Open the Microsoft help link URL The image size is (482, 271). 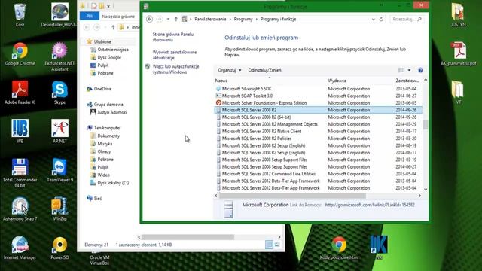click(370, 205)
